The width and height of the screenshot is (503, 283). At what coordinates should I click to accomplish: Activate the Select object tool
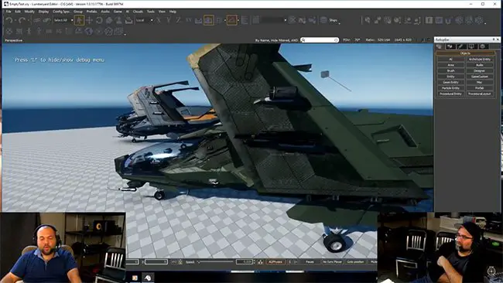(79, 20)
